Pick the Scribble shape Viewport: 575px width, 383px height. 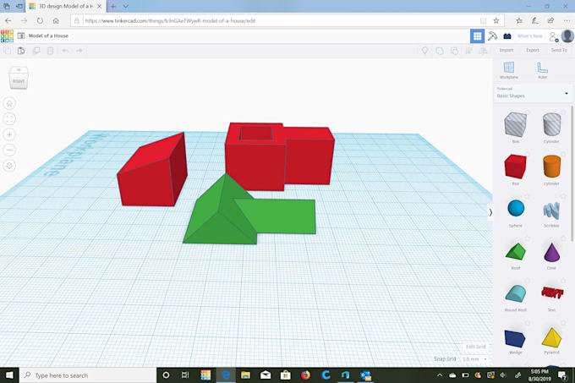pos(551,211)
